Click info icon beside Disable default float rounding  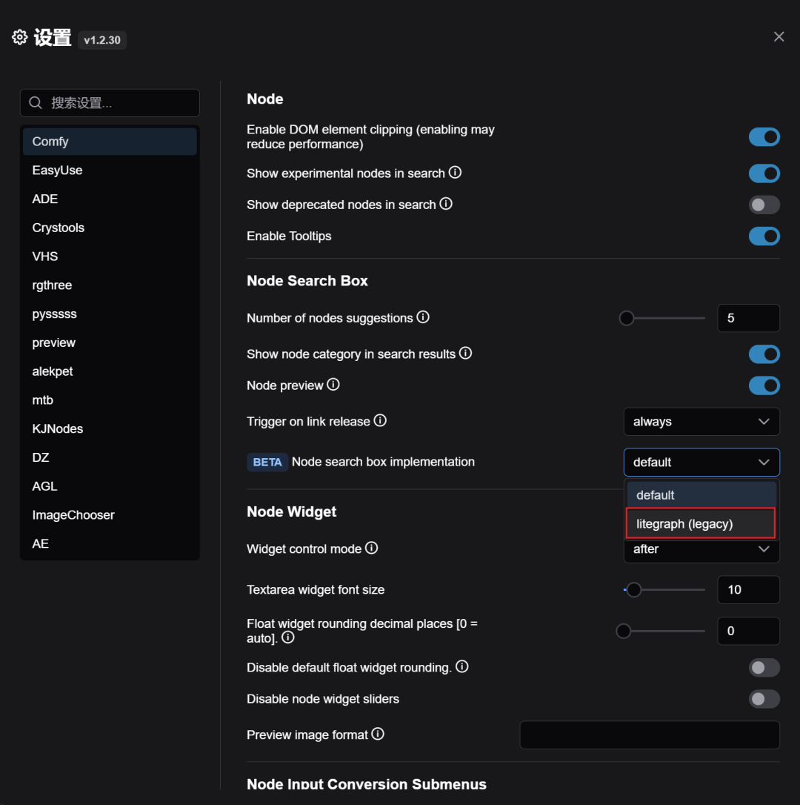click(x=462, y=667)
